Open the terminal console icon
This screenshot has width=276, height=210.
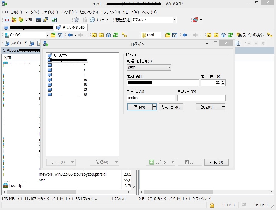[x=38, y=20]
